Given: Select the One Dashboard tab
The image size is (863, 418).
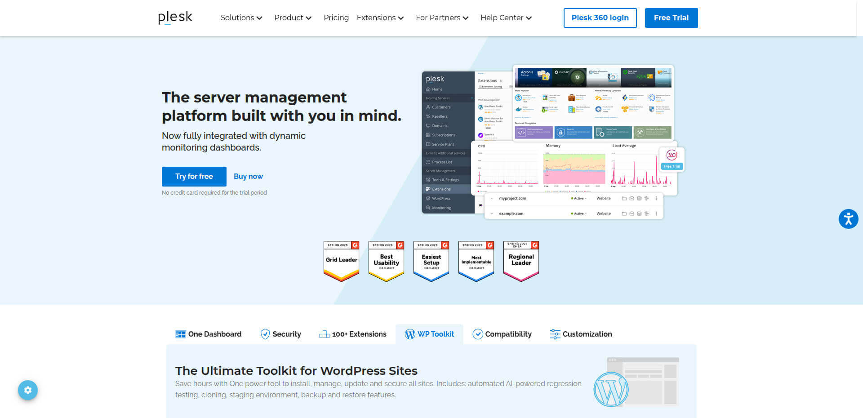Looking at the screenshot, I should (x=209, y=334).
